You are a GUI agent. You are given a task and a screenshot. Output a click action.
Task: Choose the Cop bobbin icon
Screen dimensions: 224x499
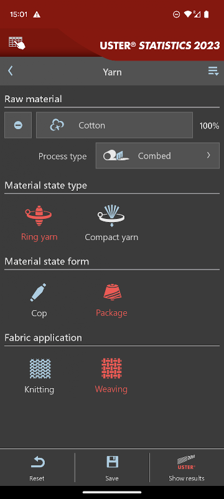pos(39,292)
